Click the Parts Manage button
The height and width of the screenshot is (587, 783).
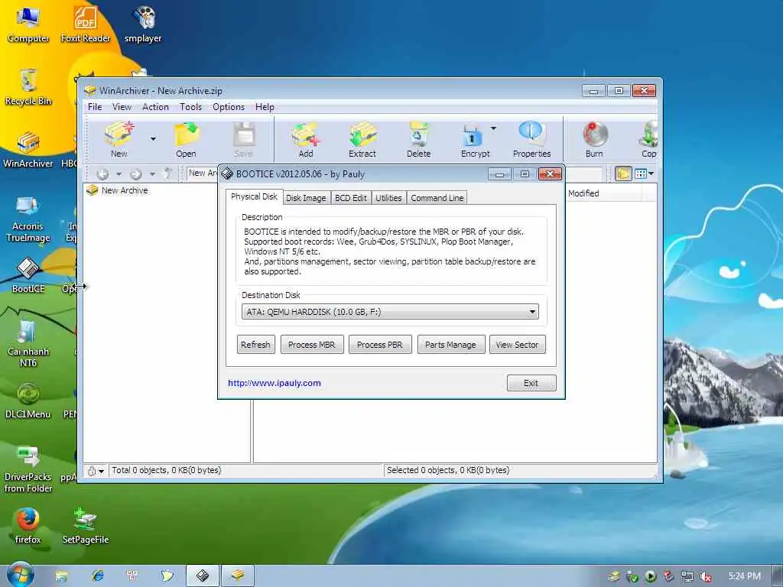tap(451, 345)
